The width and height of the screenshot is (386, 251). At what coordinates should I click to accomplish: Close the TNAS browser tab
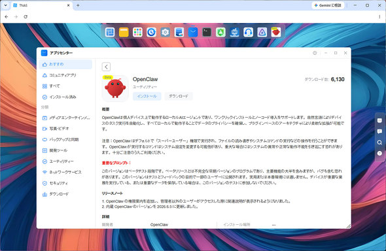(x=69, y=5)
